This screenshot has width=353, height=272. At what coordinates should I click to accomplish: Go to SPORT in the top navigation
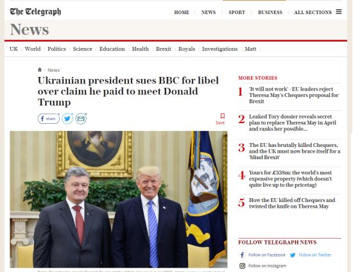click(x=237, y=12)
